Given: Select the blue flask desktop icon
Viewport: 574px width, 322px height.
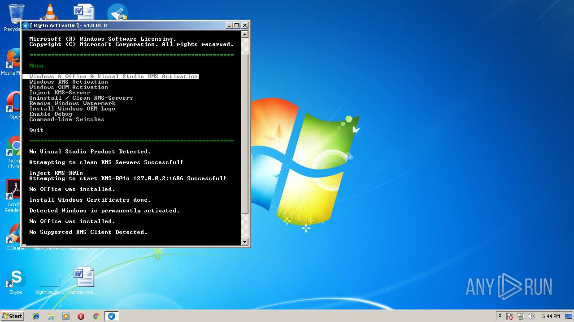Looking at the screenshot, I should click(x=117, y=12).
